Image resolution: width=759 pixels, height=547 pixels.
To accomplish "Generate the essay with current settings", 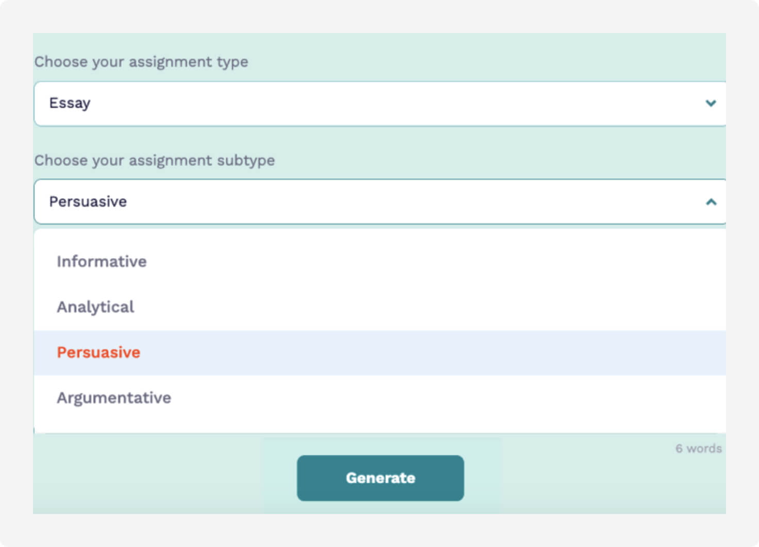I will (380, 477).
